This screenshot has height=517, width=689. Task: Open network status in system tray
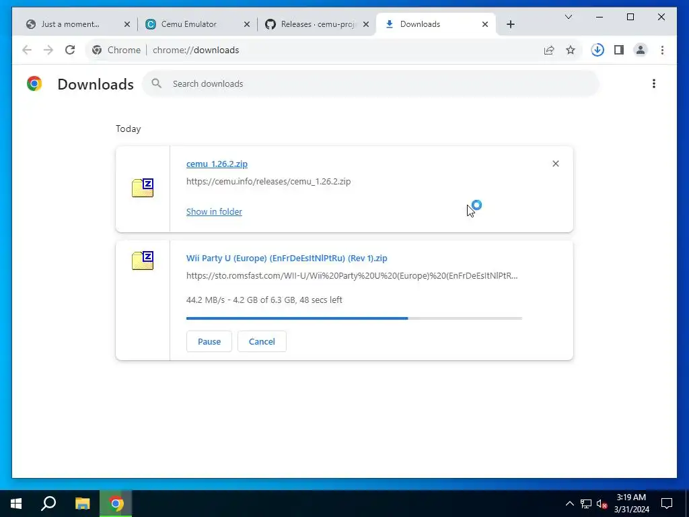tap(586, 504)
